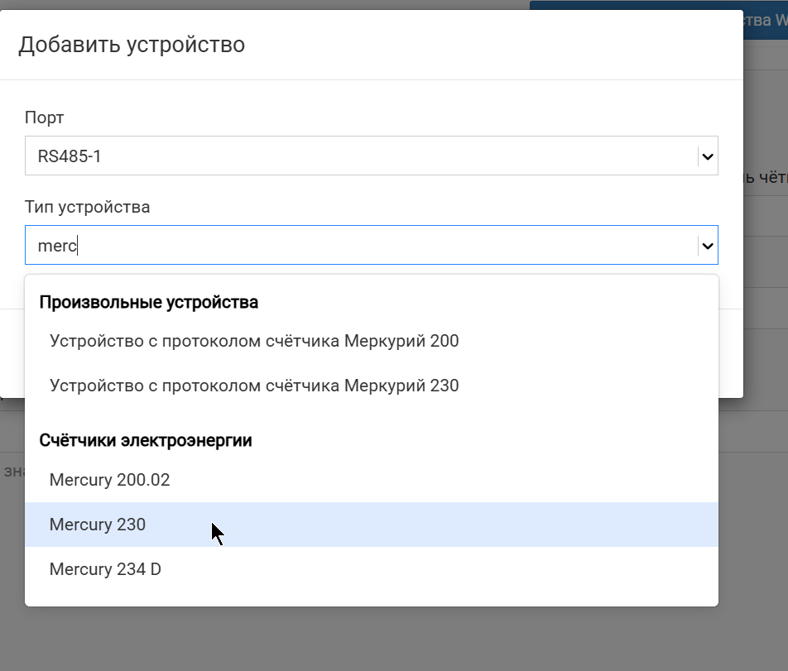This screenshot has height=671, width=788.
Task: Click empty dialog header area right of title
Action: (x=497, y=44)
